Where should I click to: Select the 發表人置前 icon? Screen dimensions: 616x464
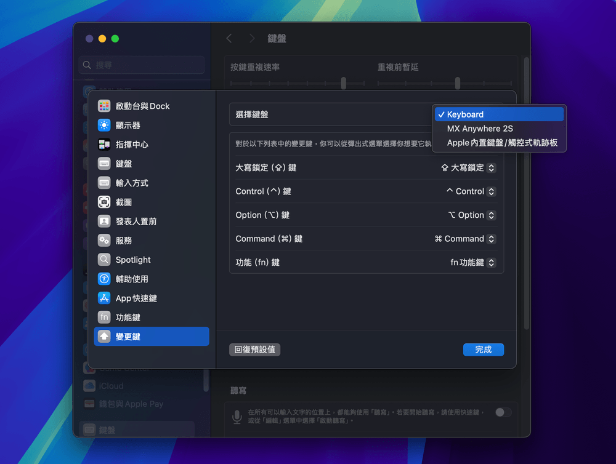(x=104, y=222)
